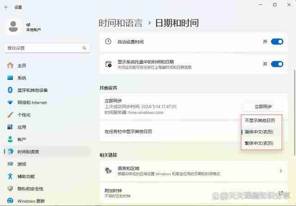
Task: Select 蓝牙和其他设备 Bluetooth icon
Action: 10,90
